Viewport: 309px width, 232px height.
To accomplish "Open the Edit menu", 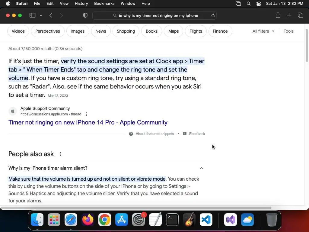I will (50, 4).
